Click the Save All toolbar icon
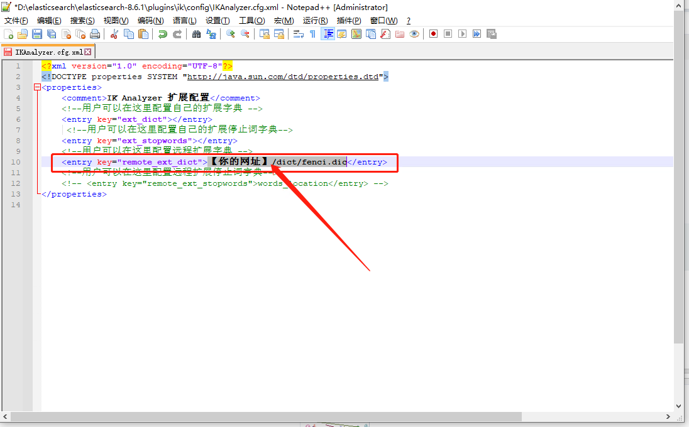 click(x=52, y=35)
